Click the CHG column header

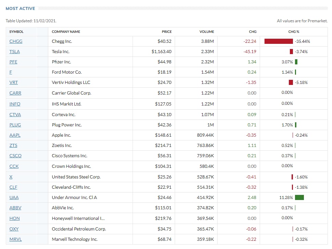pyautogui.click(x=253, y=32)
